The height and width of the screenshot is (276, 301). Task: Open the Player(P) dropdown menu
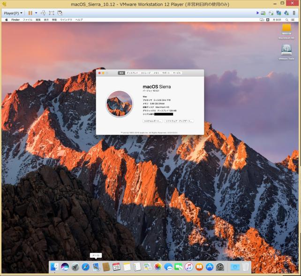[x=13, y=13]
